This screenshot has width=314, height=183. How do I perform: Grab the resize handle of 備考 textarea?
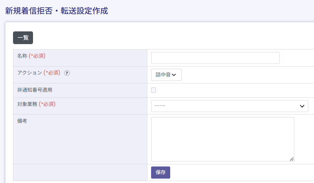click(291, 159)
